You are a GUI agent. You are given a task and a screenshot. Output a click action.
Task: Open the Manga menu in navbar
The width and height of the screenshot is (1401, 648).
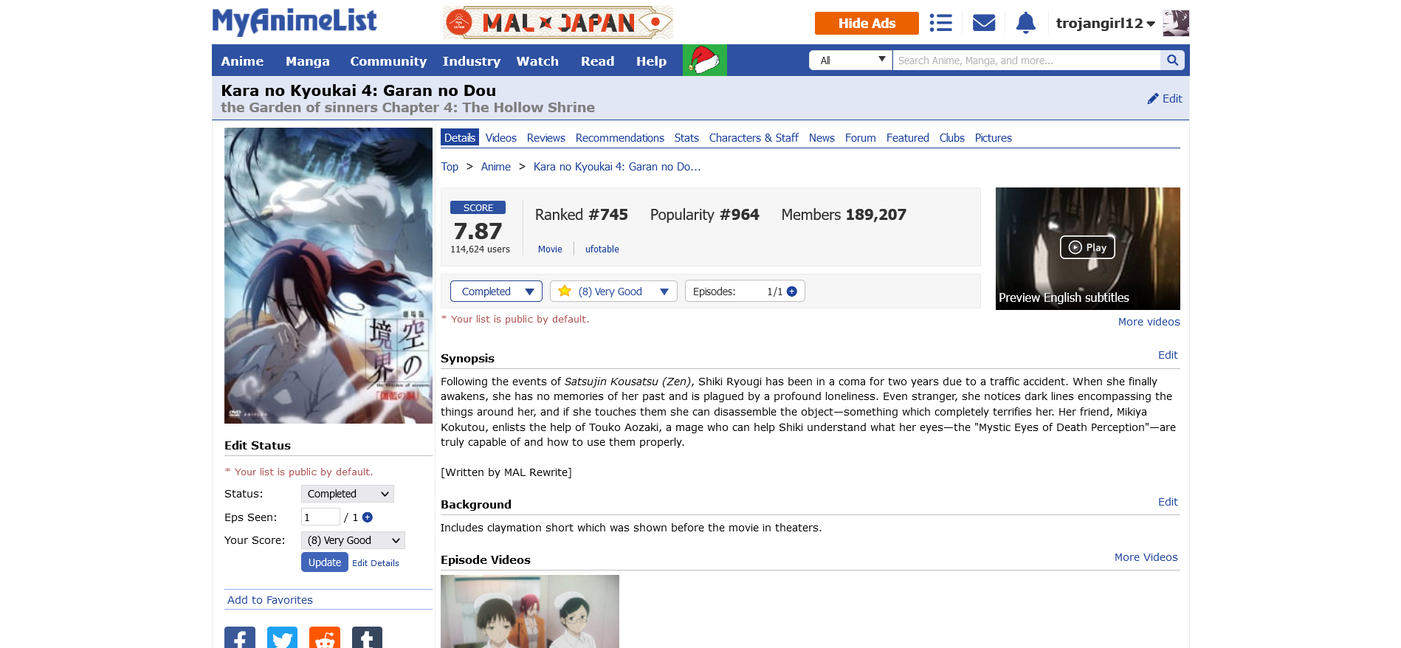coord(308,61)
